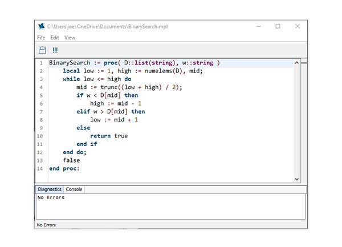This screenshot has height=247, width=342.
Task: Close the BinarySearch.mpl window
Action: click(298, 26)
